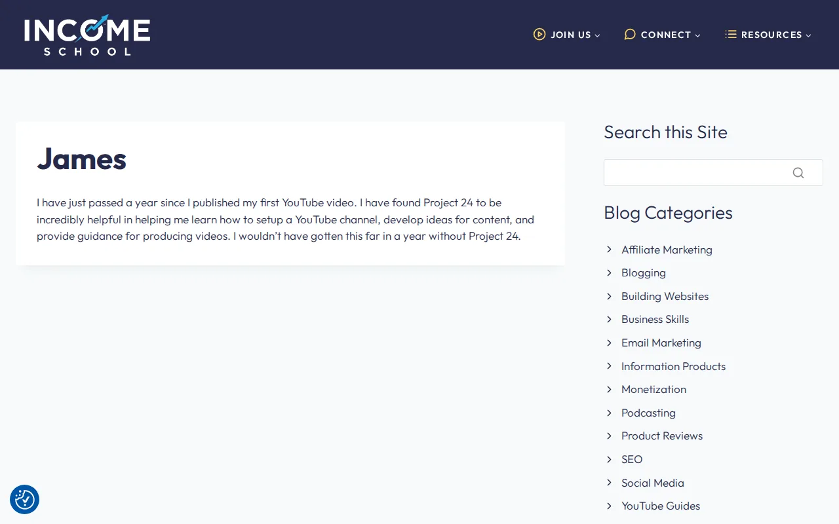The image size is (839, 524).
Task: Click the chevron icon before Product Reviews
Action: (609, 436)
